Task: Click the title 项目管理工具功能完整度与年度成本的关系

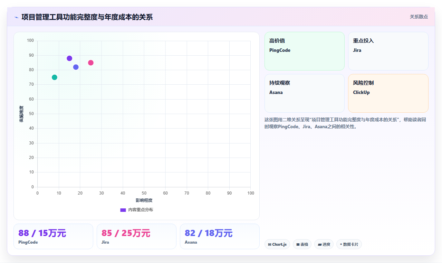Action: tap(87, 17)
